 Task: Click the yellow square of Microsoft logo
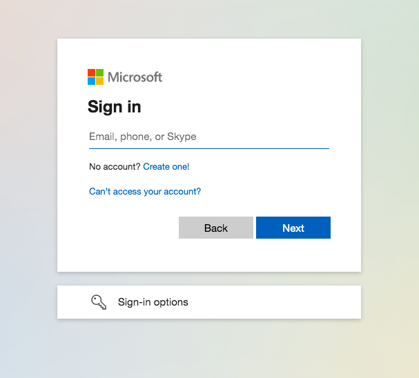[99, 81]
